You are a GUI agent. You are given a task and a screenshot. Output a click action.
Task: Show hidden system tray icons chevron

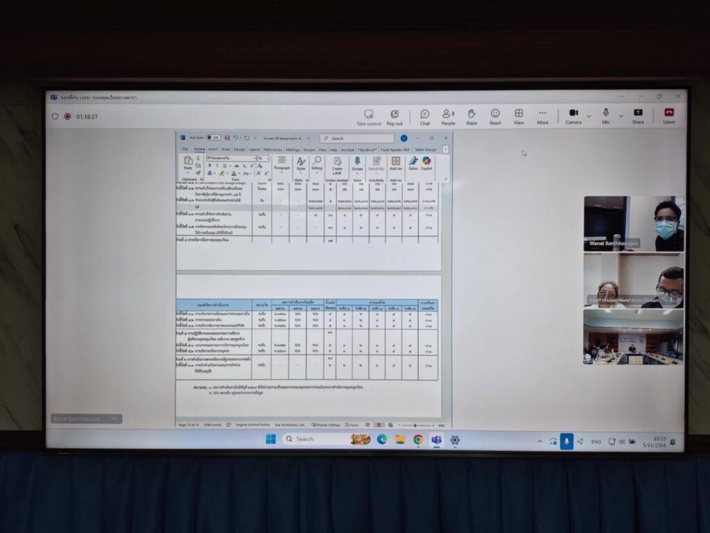(x=539, y=441)
